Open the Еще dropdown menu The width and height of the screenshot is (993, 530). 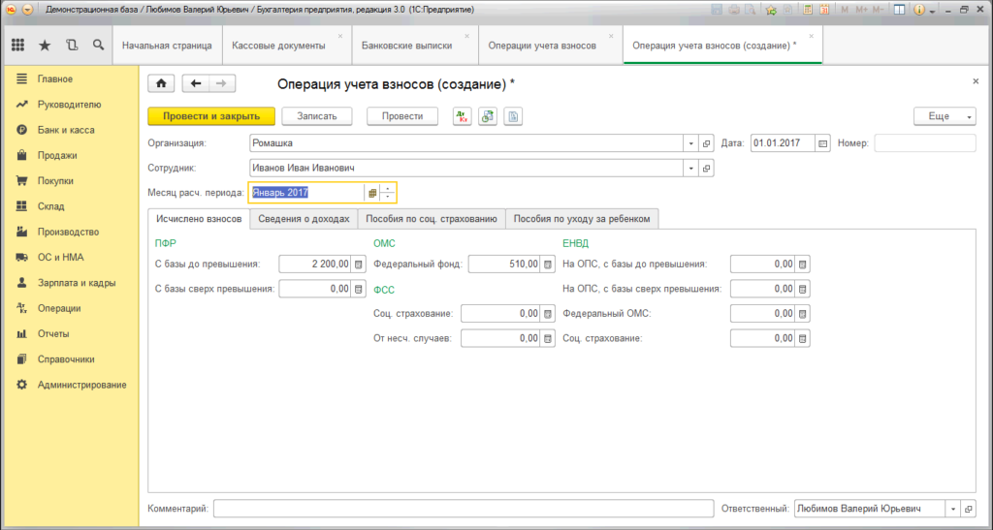[945, 116]
